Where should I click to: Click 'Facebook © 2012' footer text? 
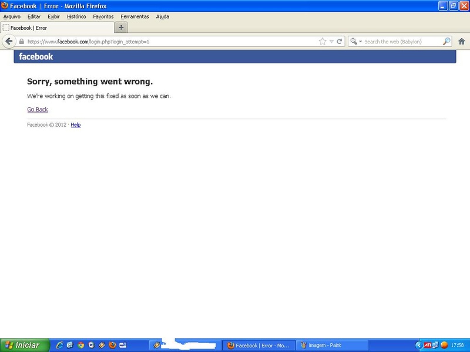(x=47, y=125)
